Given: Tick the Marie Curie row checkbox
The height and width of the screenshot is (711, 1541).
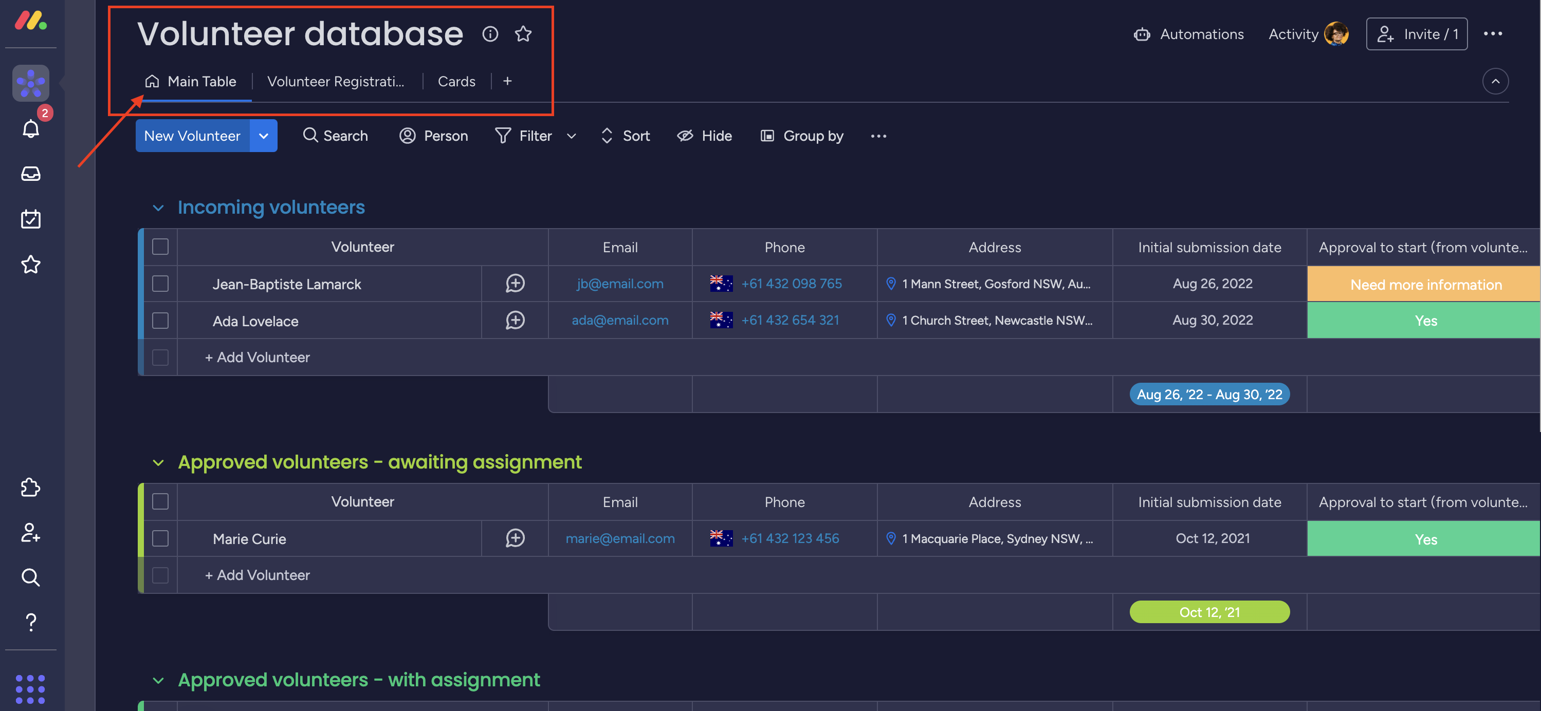Looking at the screenshot, I should (x=160, y=538).
